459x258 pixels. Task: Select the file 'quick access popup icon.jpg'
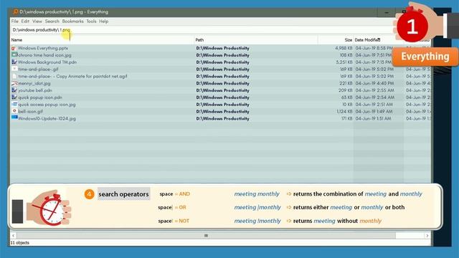click(47, 105)
